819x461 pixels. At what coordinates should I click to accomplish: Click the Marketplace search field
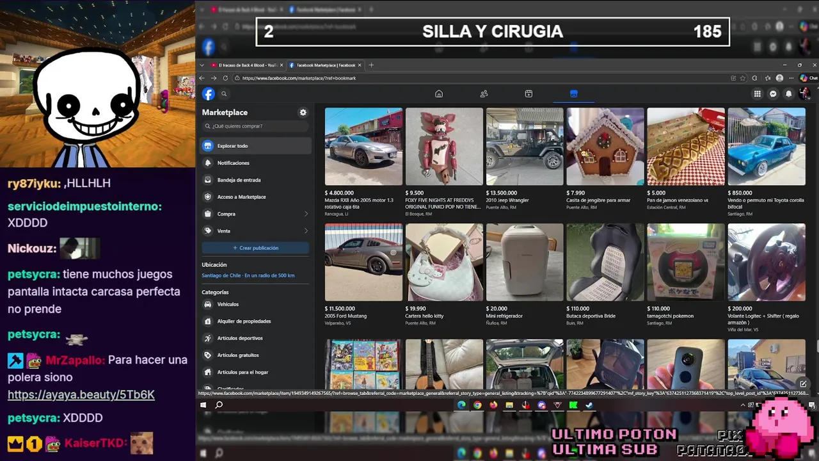click(257, 126)
